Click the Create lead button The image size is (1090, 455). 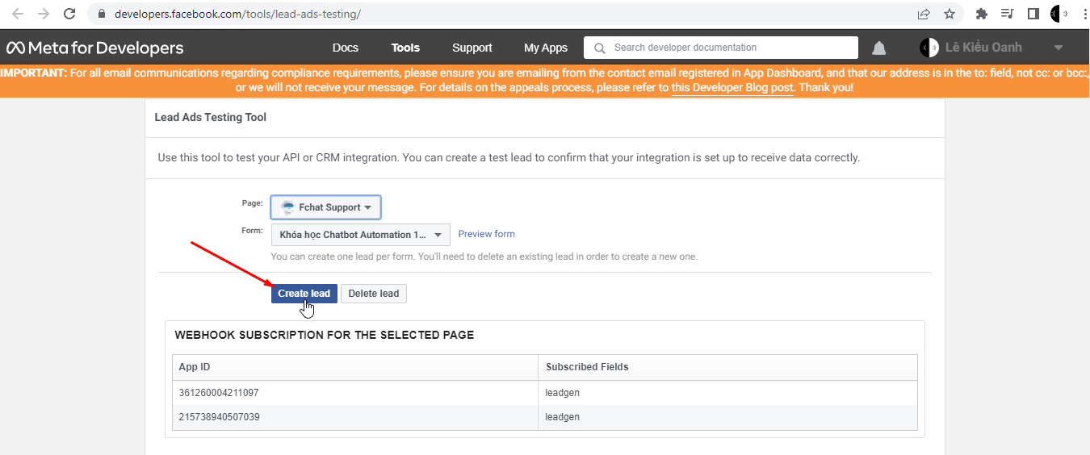coord(304,294)
